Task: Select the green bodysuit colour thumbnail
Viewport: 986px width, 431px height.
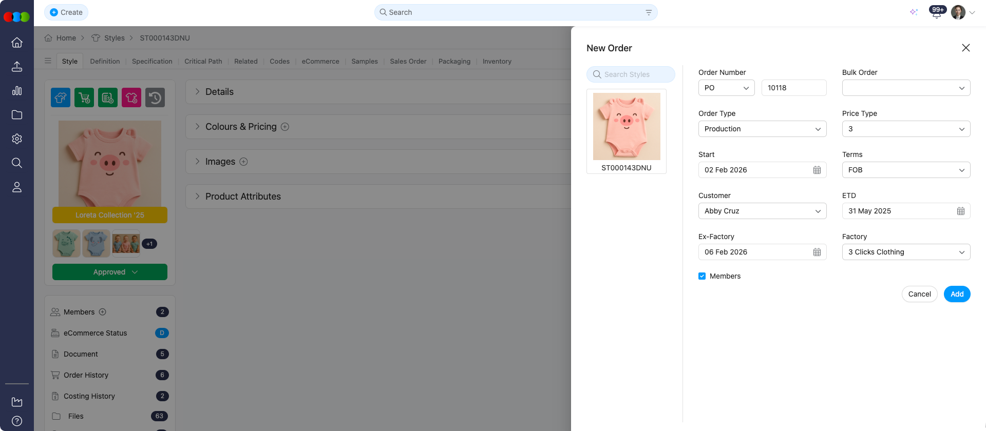Action: tap(66, 243)
